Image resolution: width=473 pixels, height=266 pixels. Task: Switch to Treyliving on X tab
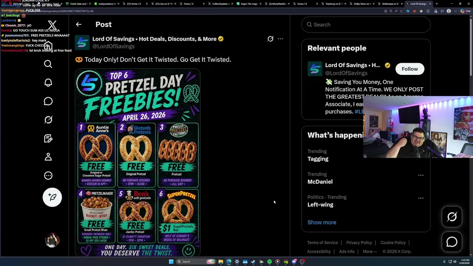tap(333, 4)
